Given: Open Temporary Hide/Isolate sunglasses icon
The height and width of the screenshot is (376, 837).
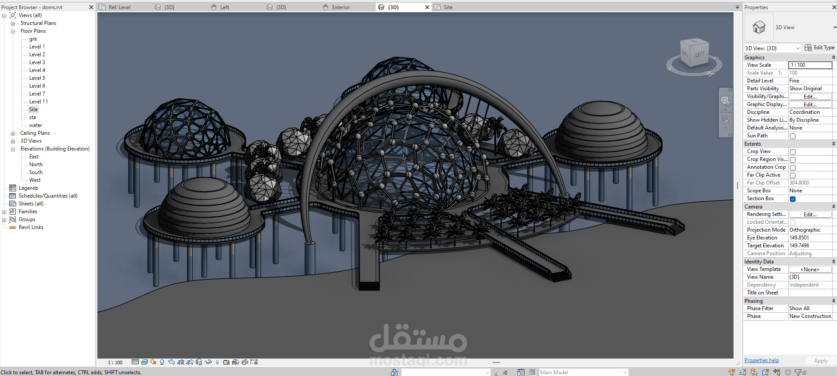Looking at the screenshot, I should pyautogui.click(x=208, y=362).
